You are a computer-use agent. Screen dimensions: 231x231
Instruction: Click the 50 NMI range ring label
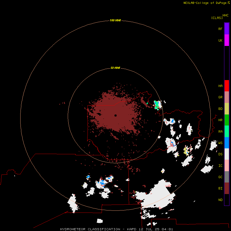coord(115,68)
